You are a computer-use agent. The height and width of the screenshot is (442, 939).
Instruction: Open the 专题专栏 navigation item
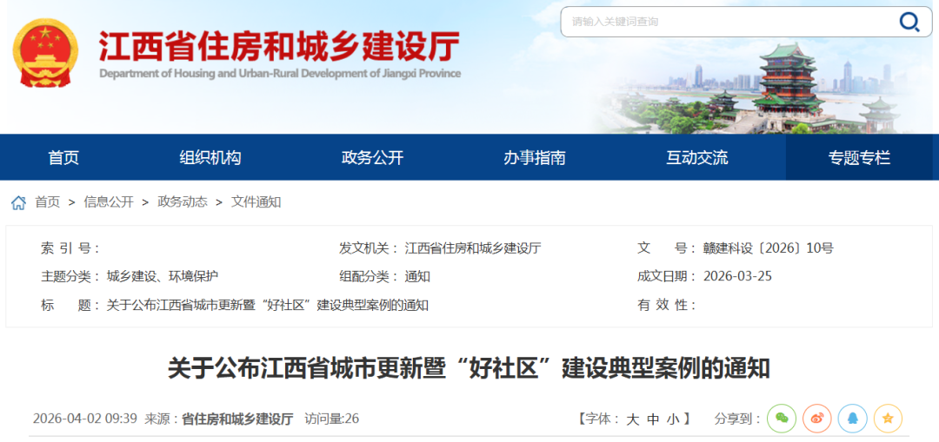tap(859, 158)
